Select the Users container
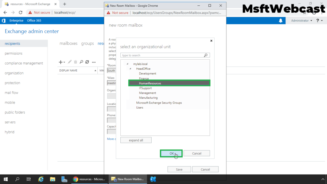 pos(140,107)
